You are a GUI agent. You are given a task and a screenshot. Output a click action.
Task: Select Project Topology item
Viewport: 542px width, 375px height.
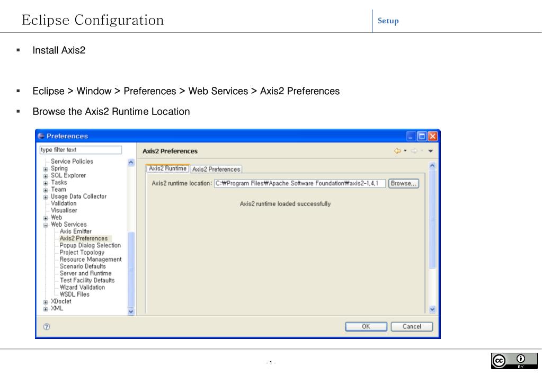coord(82,252)
